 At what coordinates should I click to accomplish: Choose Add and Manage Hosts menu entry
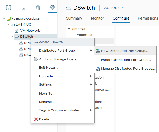(x=63, y=59)
